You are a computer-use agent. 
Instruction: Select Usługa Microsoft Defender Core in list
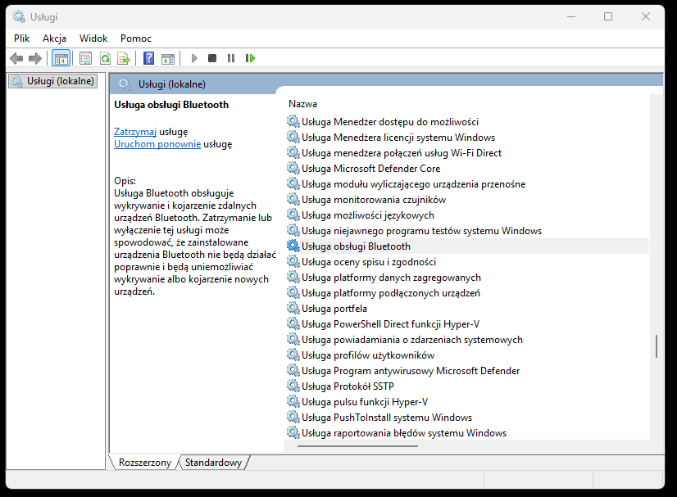(370, 169)
